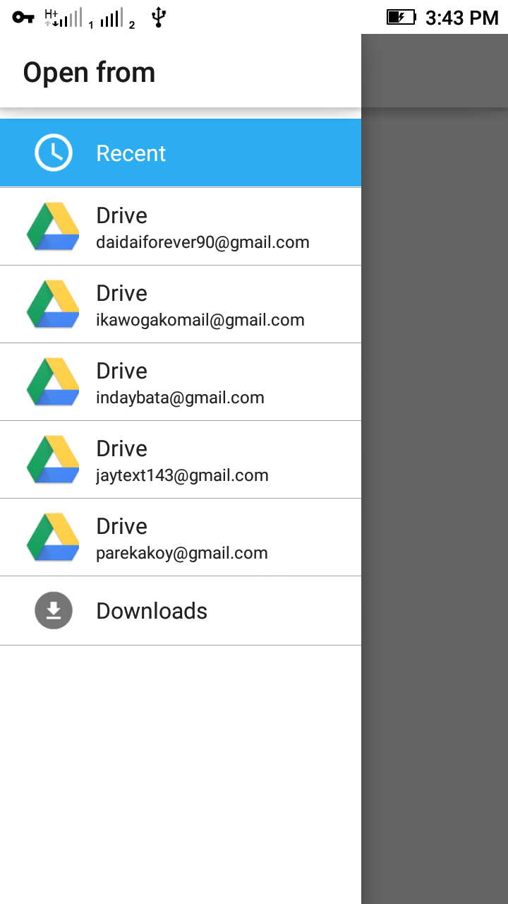The width and height of the screenshot is (508, 904).
Task: Tap the USB connection status icon
Action: pyautogui.click(x=159, y=18)
